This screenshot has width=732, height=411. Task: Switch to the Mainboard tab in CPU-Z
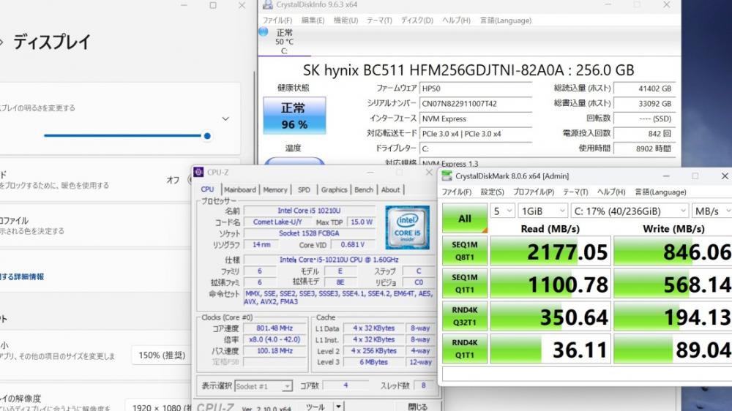[x=239, y=190]
